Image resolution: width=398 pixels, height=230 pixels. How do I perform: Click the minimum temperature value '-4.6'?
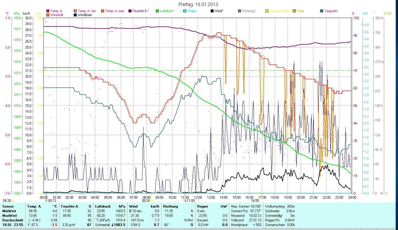coord(54,211)
